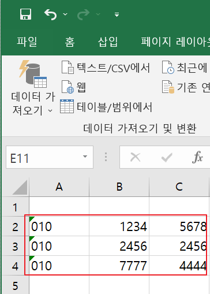
Task: Open the redo history dropdown arrow
Action: tap(98, 14)
